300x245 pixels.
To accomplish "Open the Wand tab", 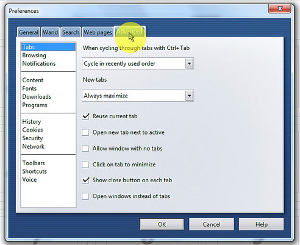I will tap(50, 32).
